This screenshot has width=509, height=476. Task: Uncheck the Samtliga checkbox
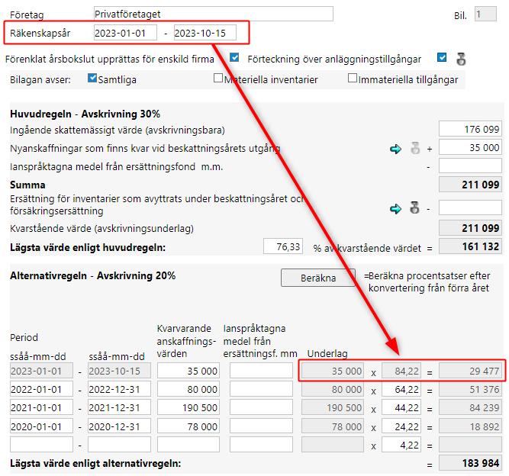(92, 79)
